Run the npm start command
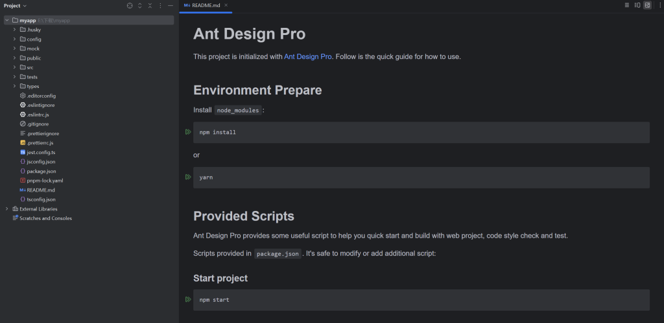The width and height of the screenshot is (664, 323). (x=188, y=299)
